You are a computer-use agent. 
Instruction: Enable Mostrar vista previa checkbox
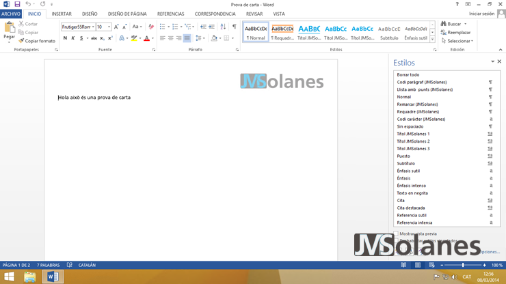tap(396, 233)
